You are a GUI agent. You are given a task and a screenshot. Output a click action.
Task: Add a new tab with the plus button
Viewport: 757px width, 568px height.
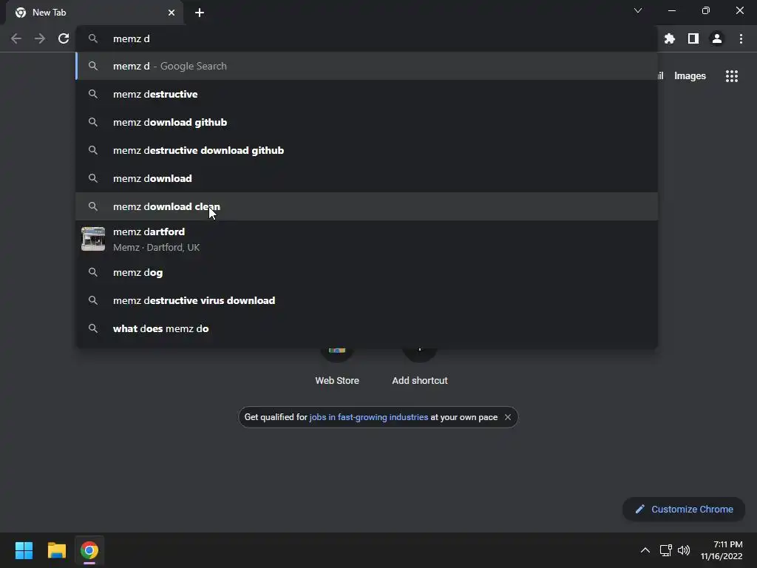click(x=200, y=13)
